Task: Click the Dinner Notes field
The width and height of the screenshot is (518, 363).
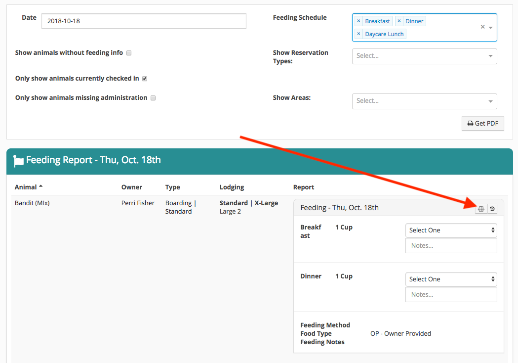Action: tap(451, 294)
